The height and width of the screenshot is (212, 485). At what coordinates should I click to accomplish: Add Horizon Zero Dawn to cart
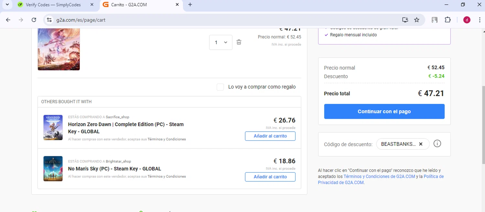tap(270, 136)
